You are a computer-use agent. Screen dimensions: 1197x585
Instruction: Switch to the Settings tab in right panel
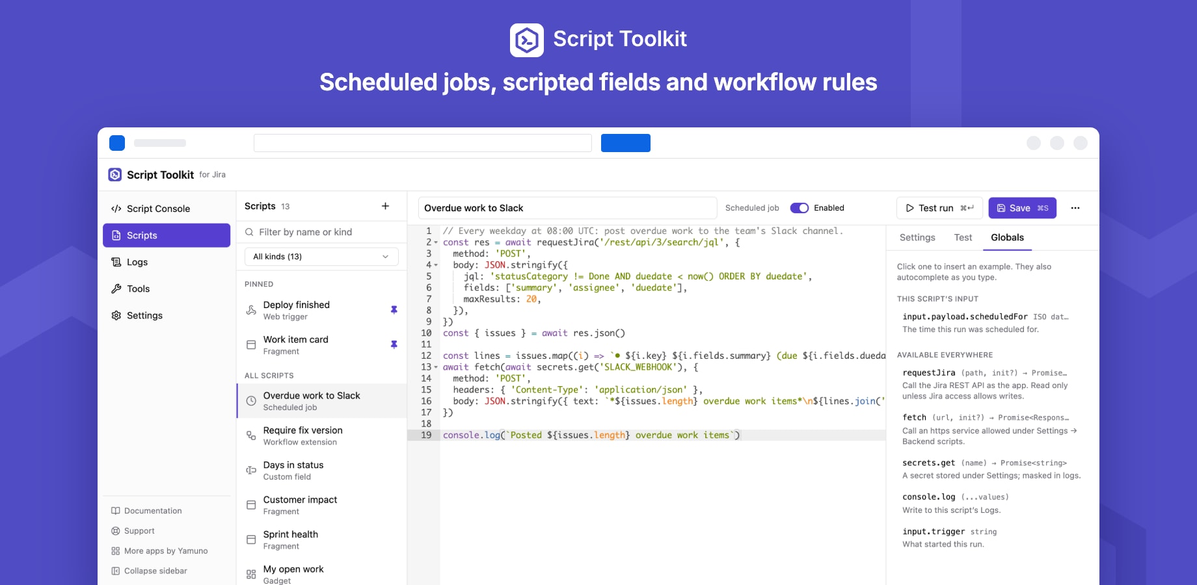tap(917, 238)
